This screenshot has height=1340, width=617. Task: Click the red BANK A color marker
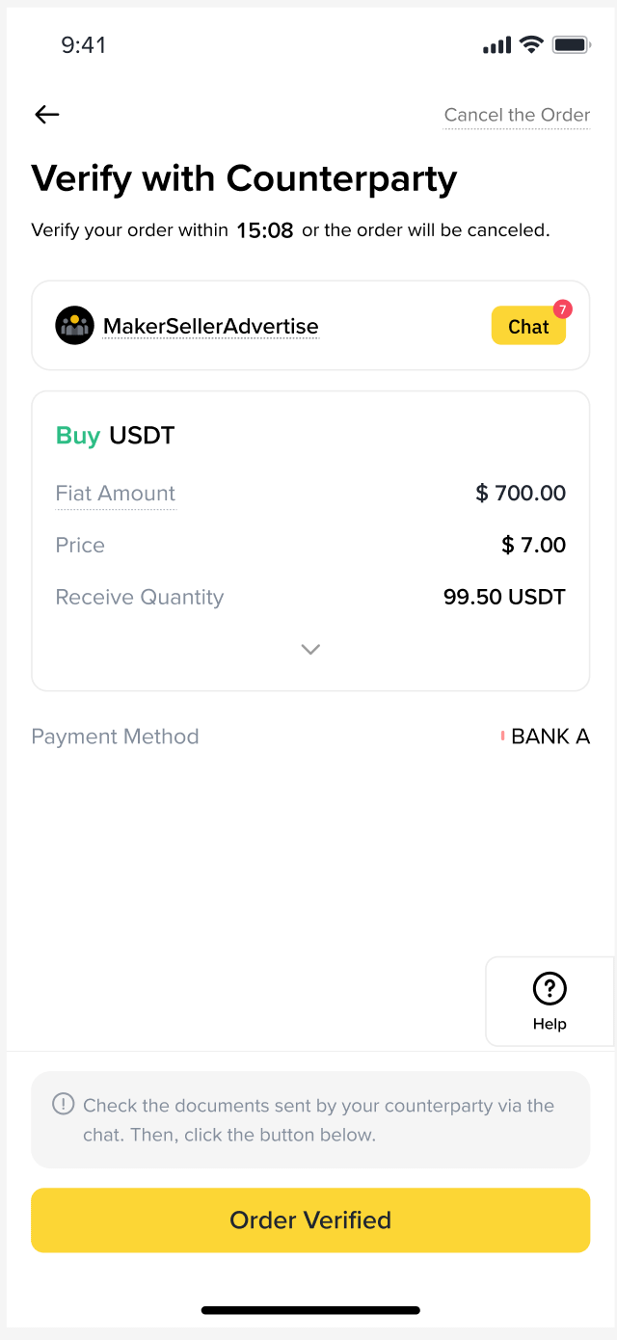click(x=503, y=737)
